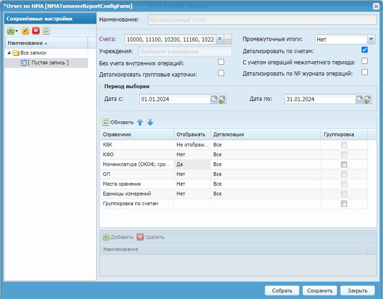Click the 'Не отображ...' cell for КБК
The height and width of the screenshot is (299, 383).
192,145
